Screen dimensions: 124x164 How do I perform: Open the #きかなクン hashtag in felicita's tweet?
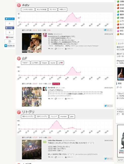(x=59, y=46)
